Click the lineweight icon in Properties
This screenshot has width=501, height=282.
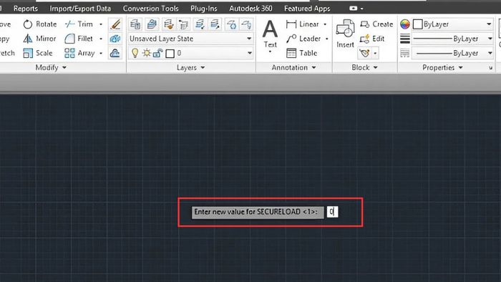(x=405, y=39)
